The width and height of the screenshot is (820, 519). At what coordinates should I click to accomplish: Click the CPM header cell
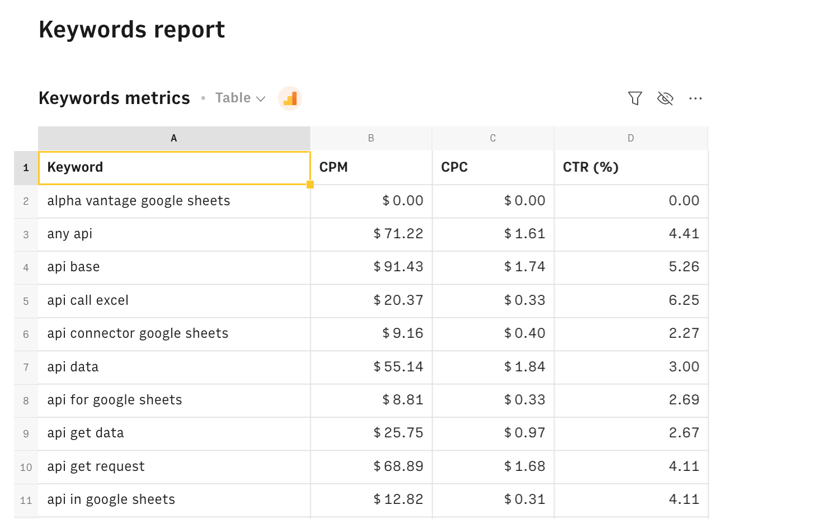[x=371, y=167]
